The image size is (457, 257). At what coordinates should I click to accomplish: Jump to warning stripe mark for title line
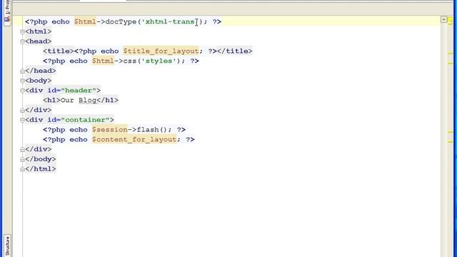(x=451, y=54)
